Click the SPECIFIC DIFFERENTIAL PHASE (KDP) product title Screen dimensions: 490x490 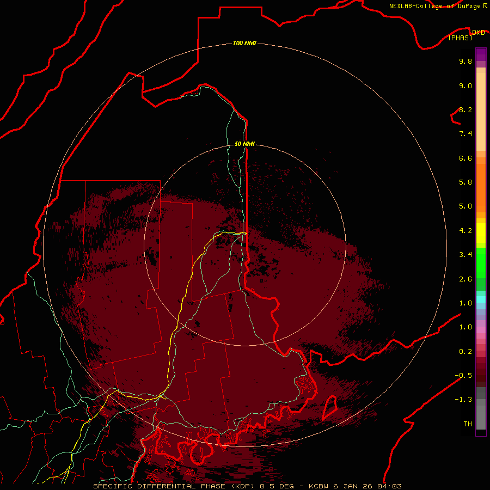[175, 486]
